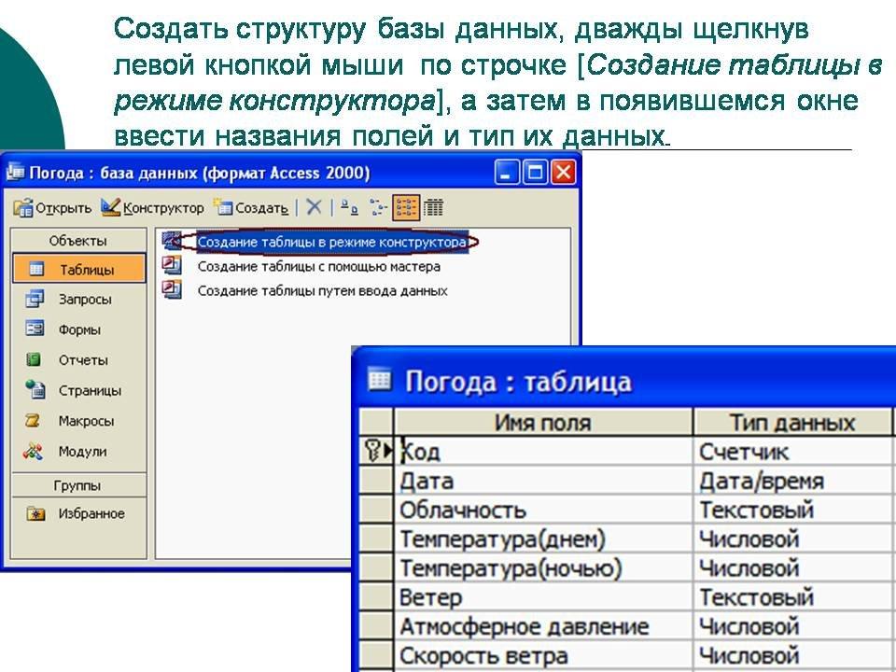Click the Delete (X) toolbar icon

click(315, 207)
